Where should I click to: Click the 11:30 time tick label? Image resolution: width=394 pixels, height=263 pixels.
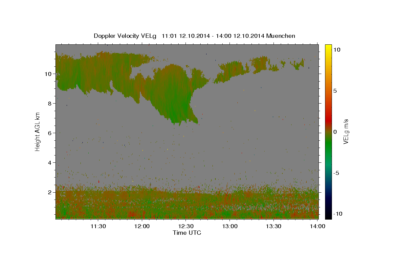(98, 226)
